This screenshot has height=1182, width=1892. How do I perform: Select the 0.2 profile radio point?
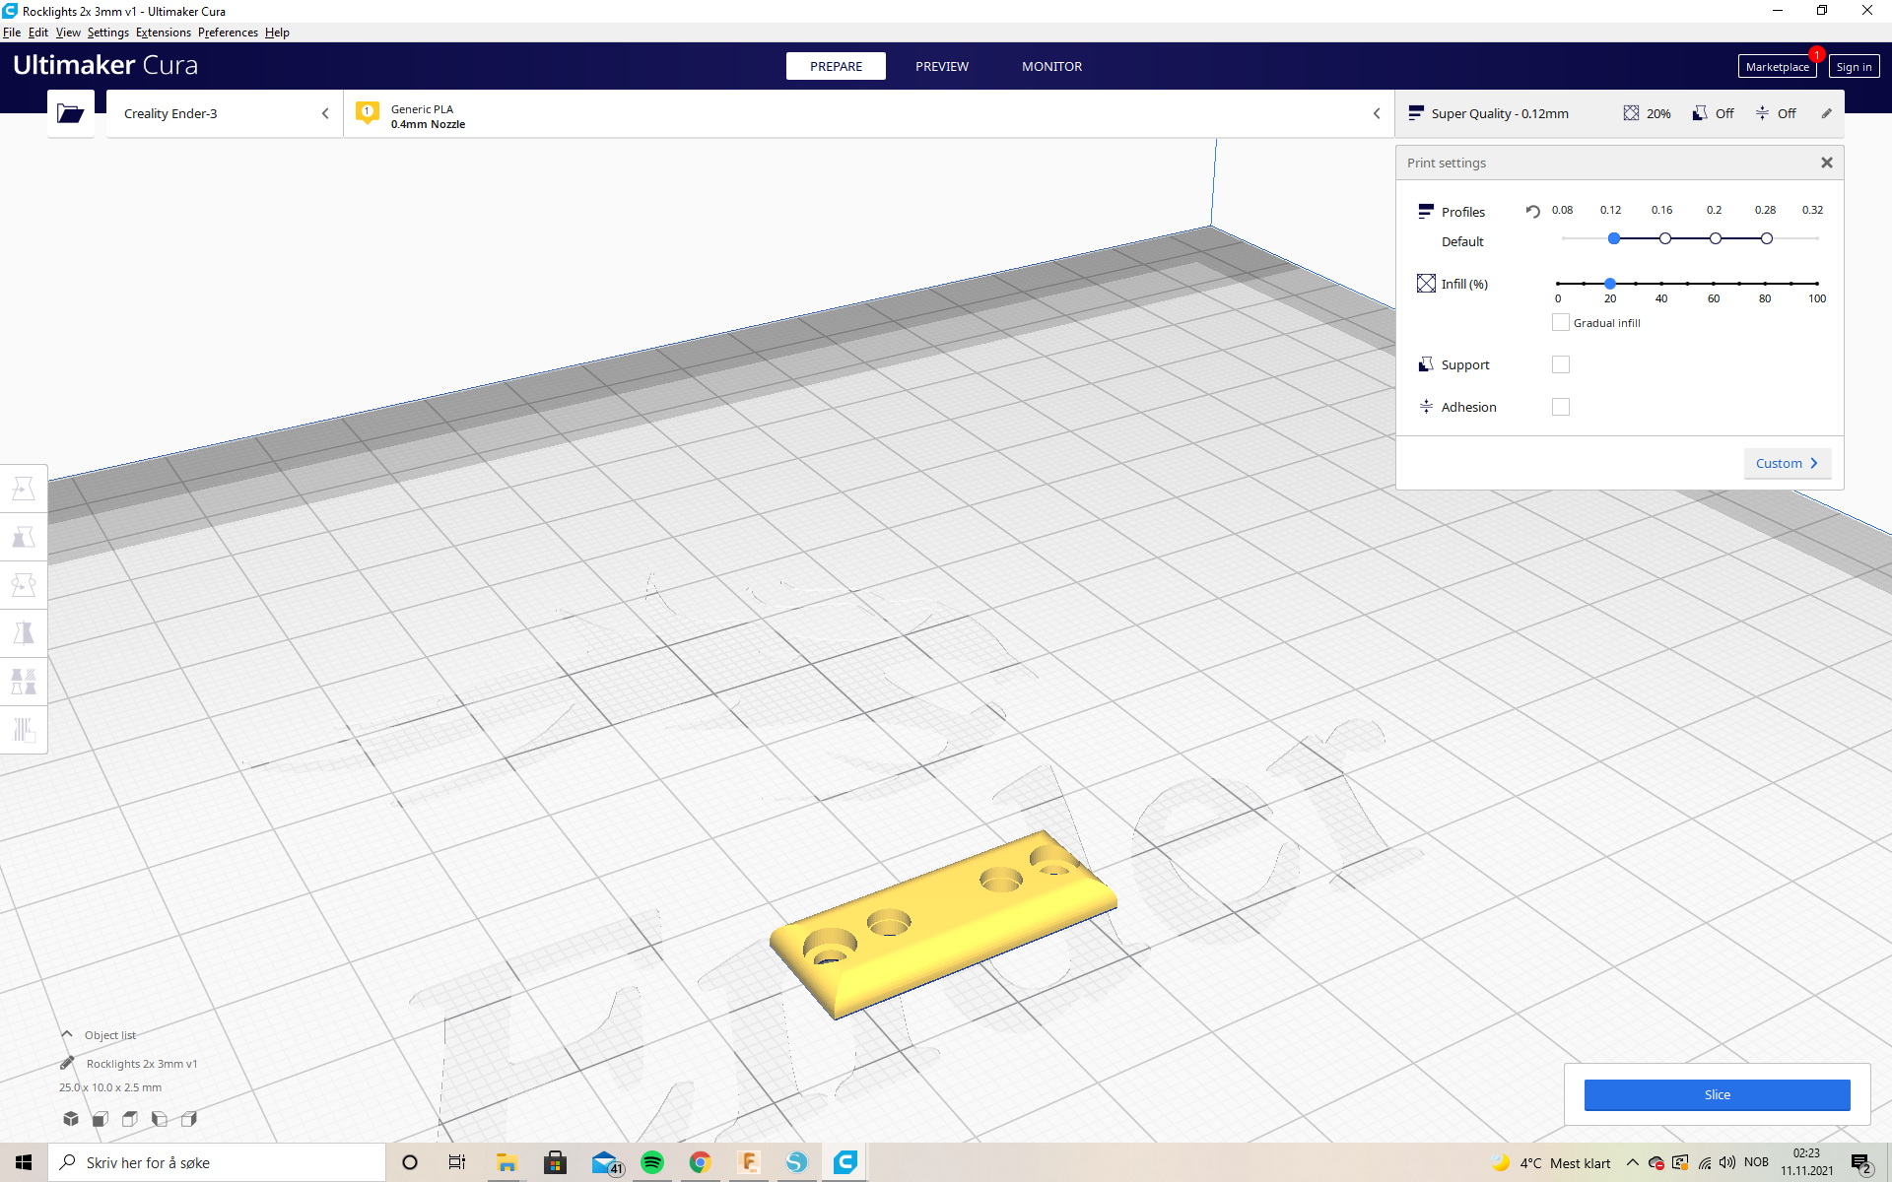[x=1716, y=238]
